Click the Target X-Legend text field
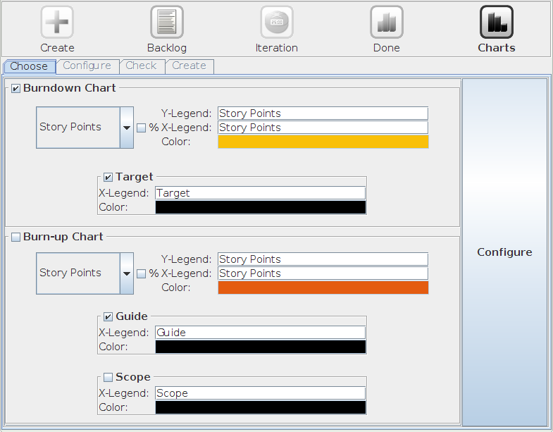 point(260,193)
